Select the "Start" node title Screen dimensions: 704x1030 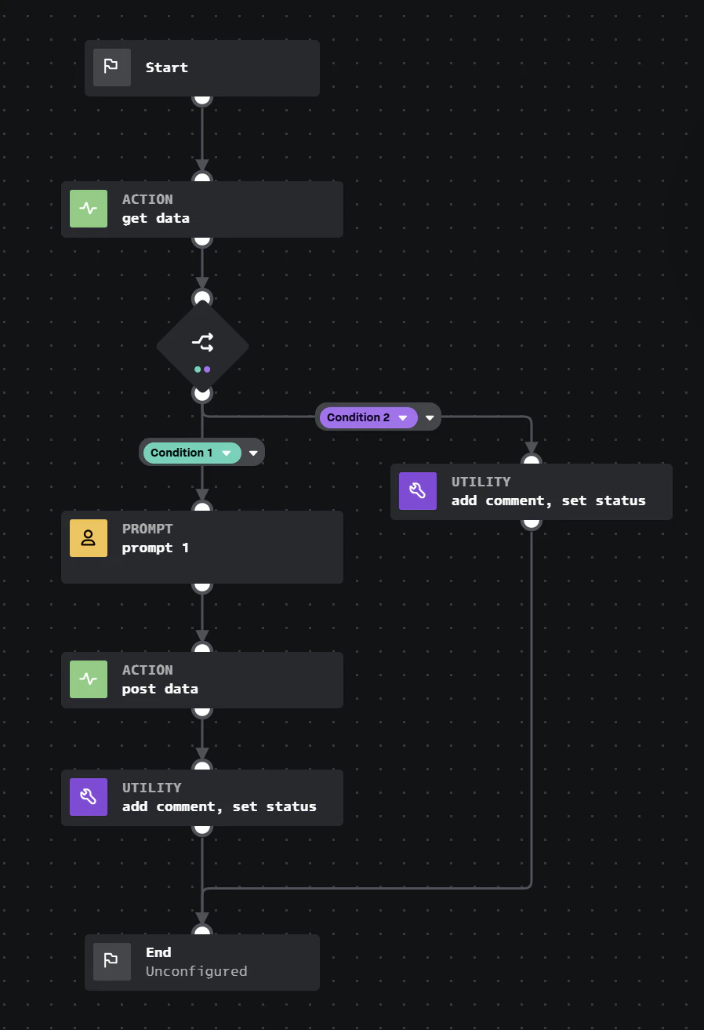coord(167,67)
